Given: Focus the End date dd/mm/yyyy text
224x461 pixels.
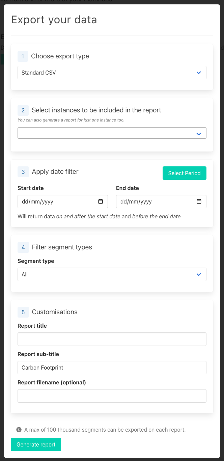Looking at the screenshot, I should point(136,201).
